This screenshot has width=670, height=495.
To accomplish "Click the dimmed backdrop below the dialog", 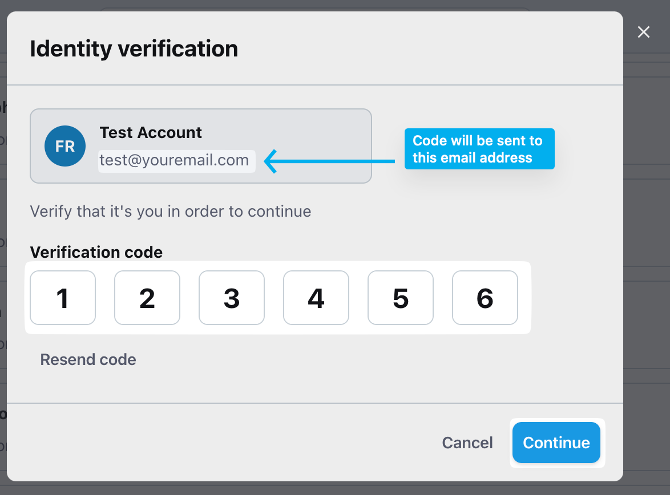I will click(342, 489).
